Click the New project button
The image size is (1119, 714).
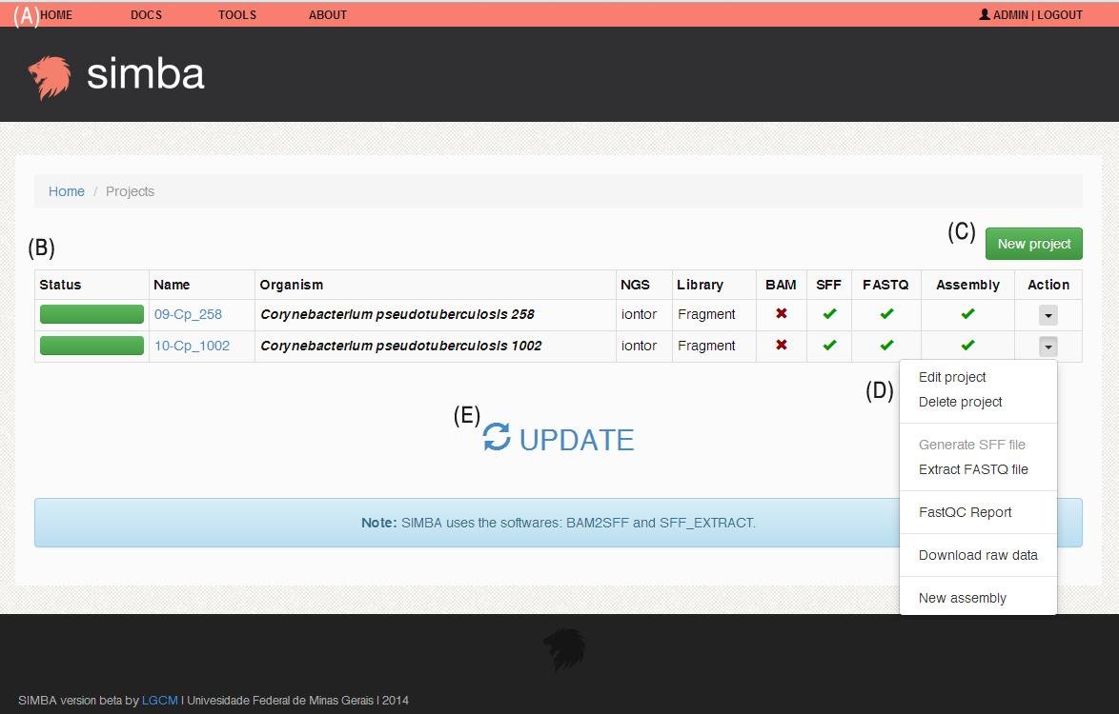coord(1033,244)
